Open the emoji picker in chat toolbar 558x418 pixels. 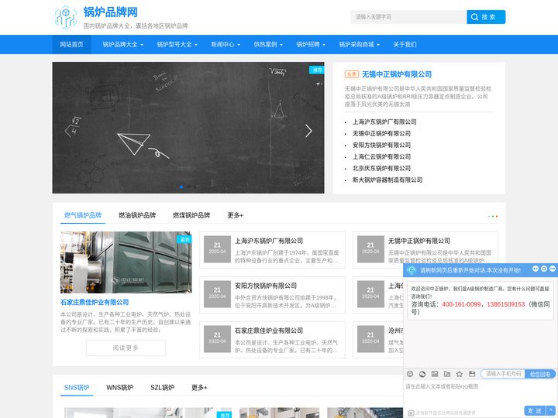click(410, 374)
